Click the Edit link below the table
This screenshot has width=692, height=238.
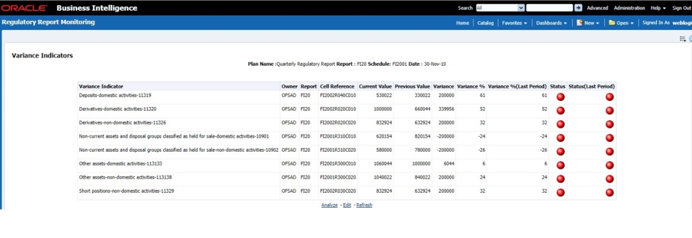(347, 205)
